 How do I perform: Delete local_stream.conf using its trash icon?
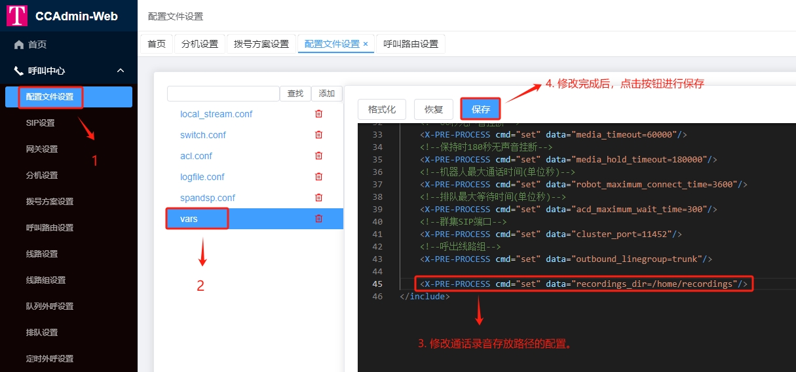click(x=319, y=114)
